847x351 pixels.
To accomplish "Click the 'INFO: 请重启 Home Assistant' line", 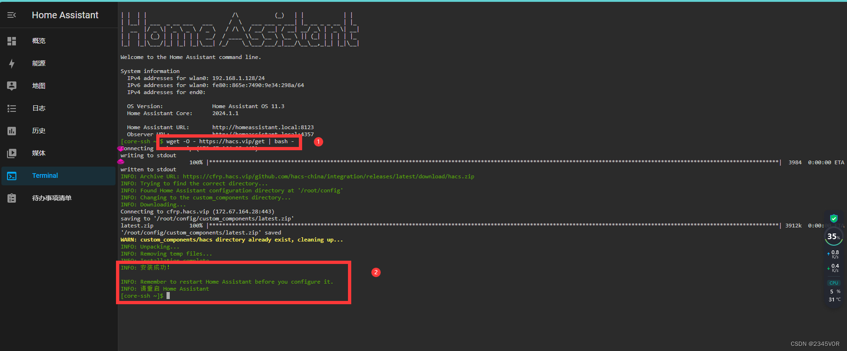I will coord(165,289).
